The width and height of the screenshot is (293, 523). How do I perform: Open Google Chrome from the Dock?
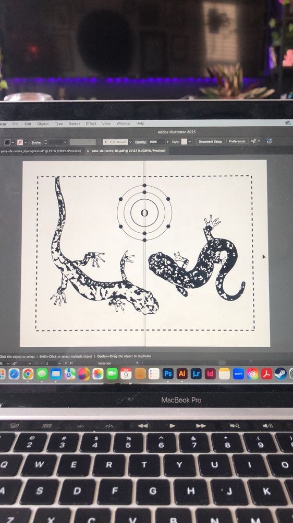(28, 374)
